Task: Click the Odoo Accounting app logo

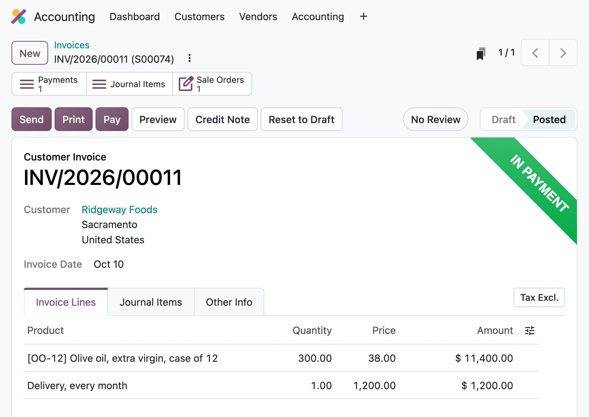Action: [19, 16]
